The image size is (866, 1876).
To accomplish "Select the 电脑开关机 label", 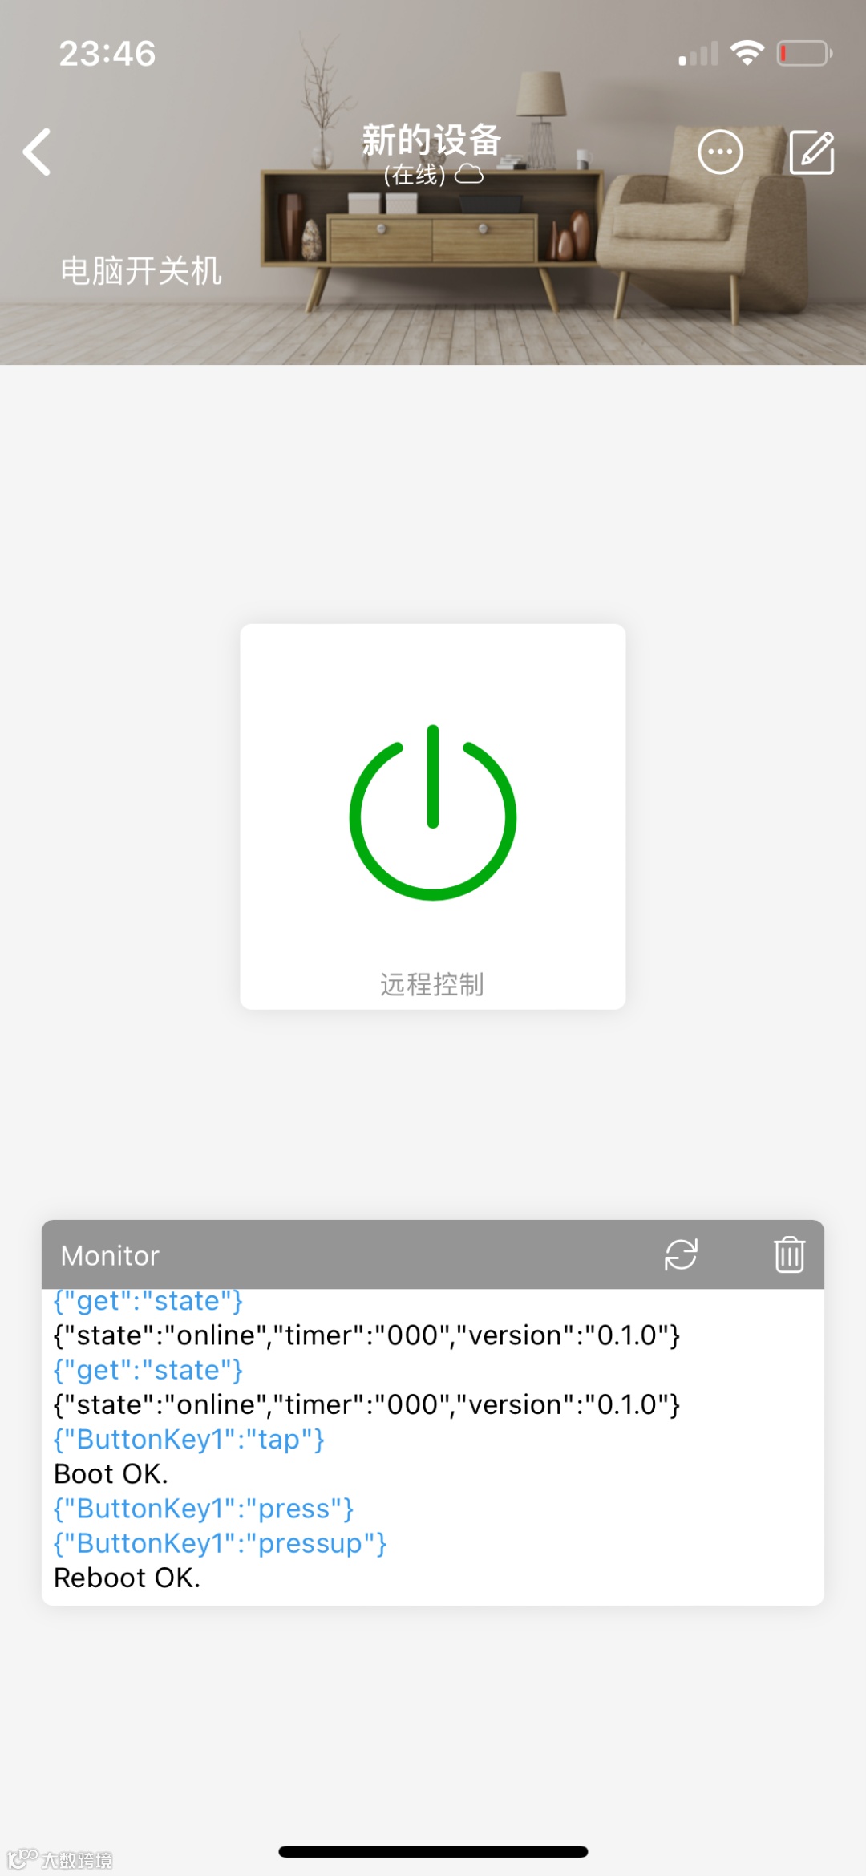I will [141, 271].
